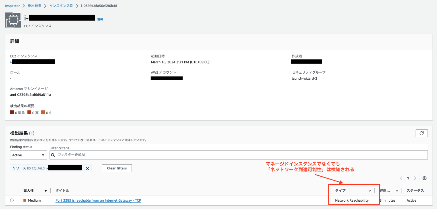This screenshot has width=437, height=209.
Task: Select the finding row radio button
Action: click(x=12, y=200)
